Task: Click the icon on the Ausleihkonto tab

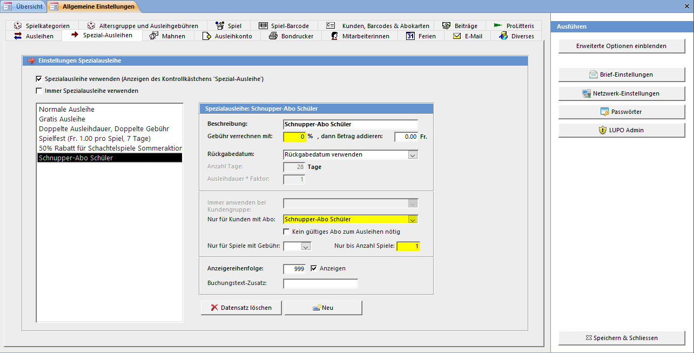Action: [206, 36]
